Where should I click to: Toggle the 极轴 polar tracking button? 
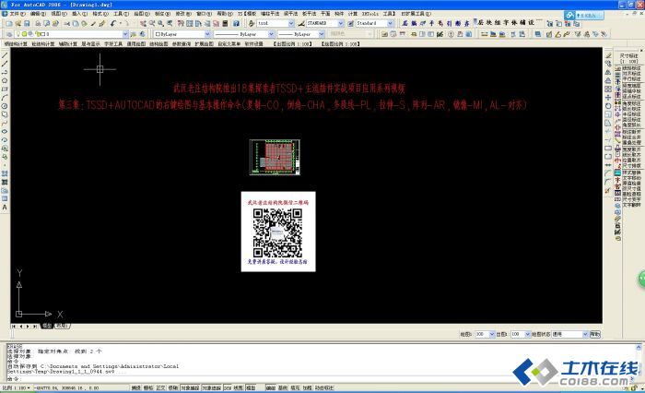point(173,387)
